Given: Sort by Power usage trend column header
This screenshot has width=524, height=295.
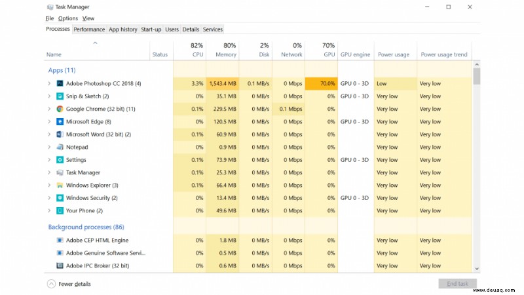Looking at the screenshot, I should tap(445, 51).
